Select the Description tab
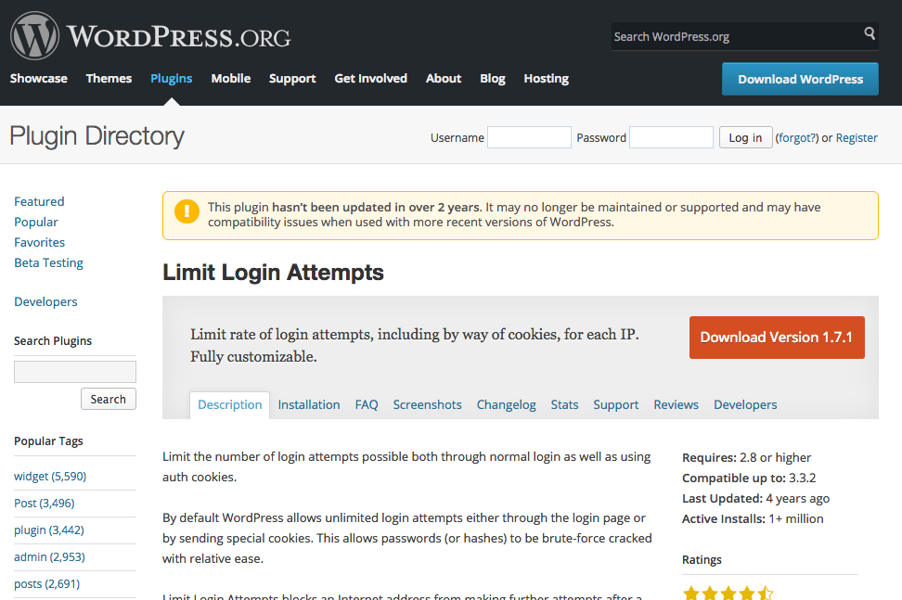 [x=229, y=404]
